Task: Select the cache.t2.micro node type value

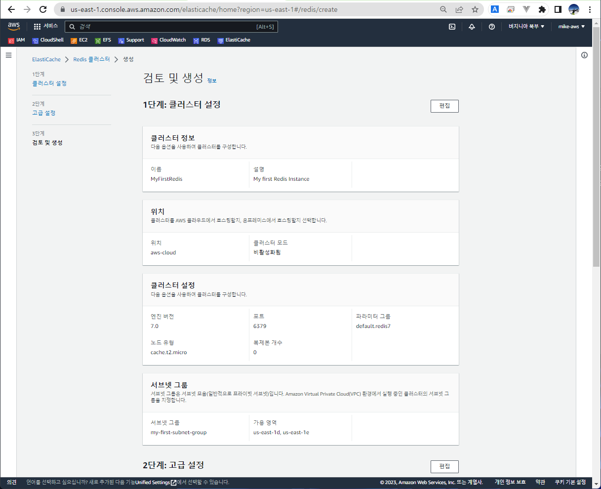Action: point(169,353)
